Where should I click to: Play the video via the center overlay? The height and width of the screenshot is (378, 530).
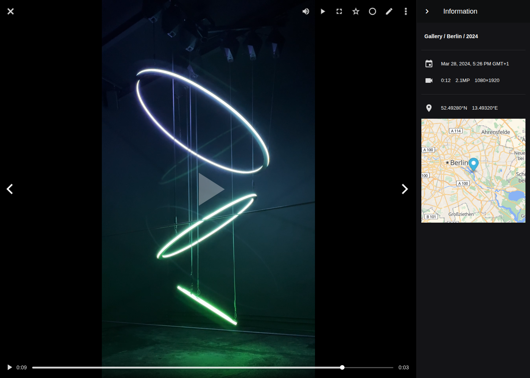pyautogui.click(x=210, y=189)
